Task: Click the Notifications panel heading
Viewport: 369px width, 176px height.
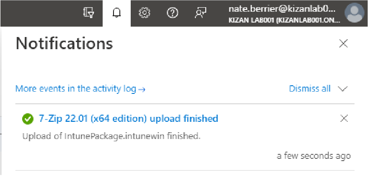Action: (x=64, y=43)
